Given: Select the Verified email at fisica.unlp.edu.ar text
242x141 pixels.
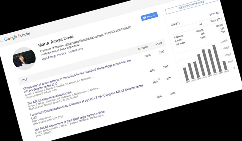Looking at the screenshot, I should (60, 50).
